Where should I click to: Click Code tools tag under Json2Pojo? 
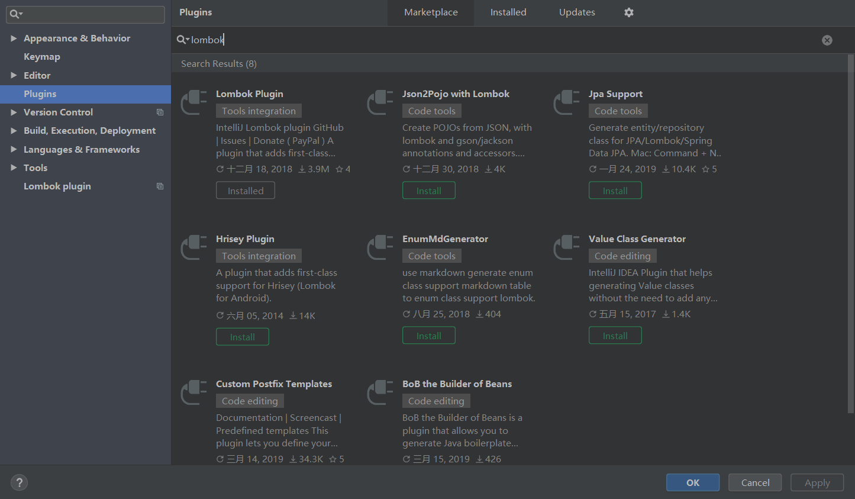click(x=432, y=111)
